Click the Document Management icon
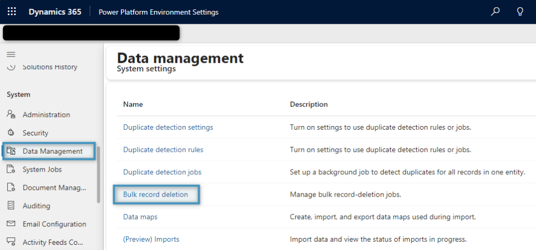The width and height of the screenshot is (536, 250). [12, 187]
